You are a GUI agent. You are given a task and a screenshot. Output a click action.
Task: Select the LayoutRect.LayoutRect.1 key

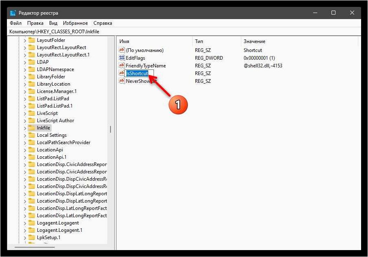(x=63, y=55)
